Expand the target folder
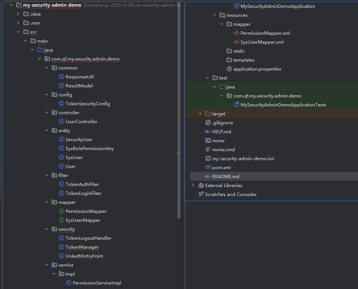Image resolution: width=358 pixels, height=289 pixels. point(200,114)
